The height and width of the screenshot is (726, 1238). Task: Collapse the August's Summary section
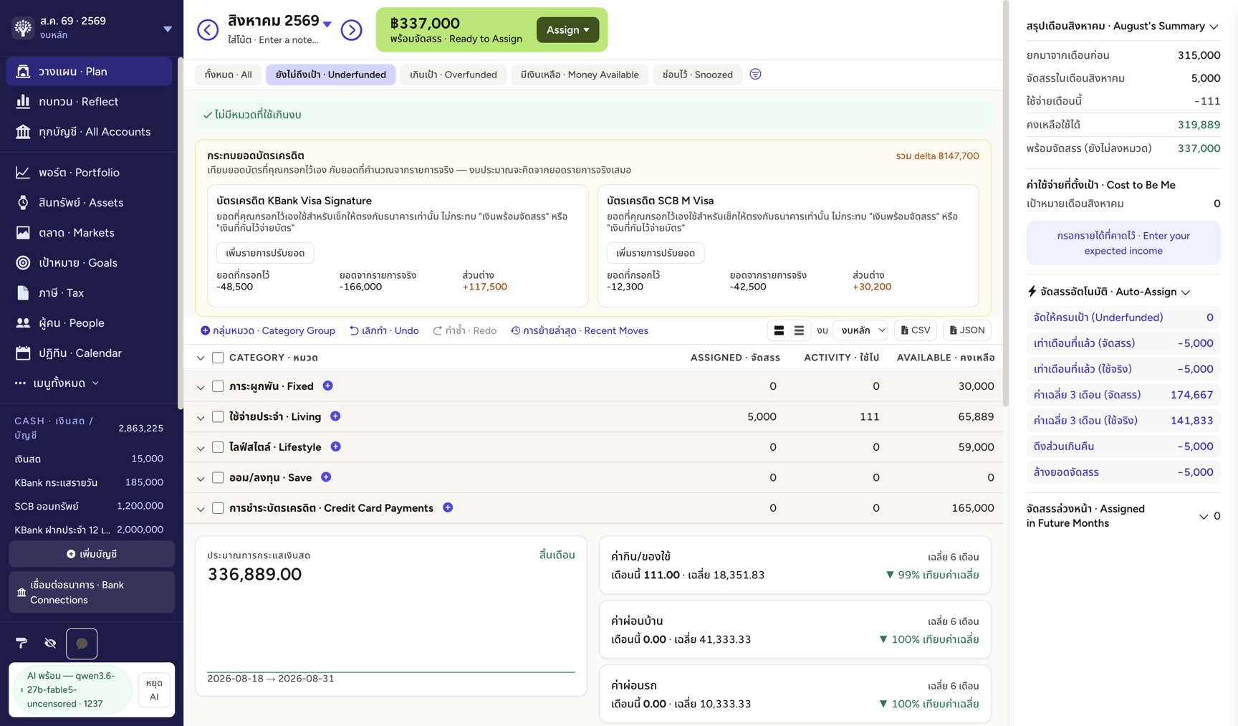(1214, 27)
